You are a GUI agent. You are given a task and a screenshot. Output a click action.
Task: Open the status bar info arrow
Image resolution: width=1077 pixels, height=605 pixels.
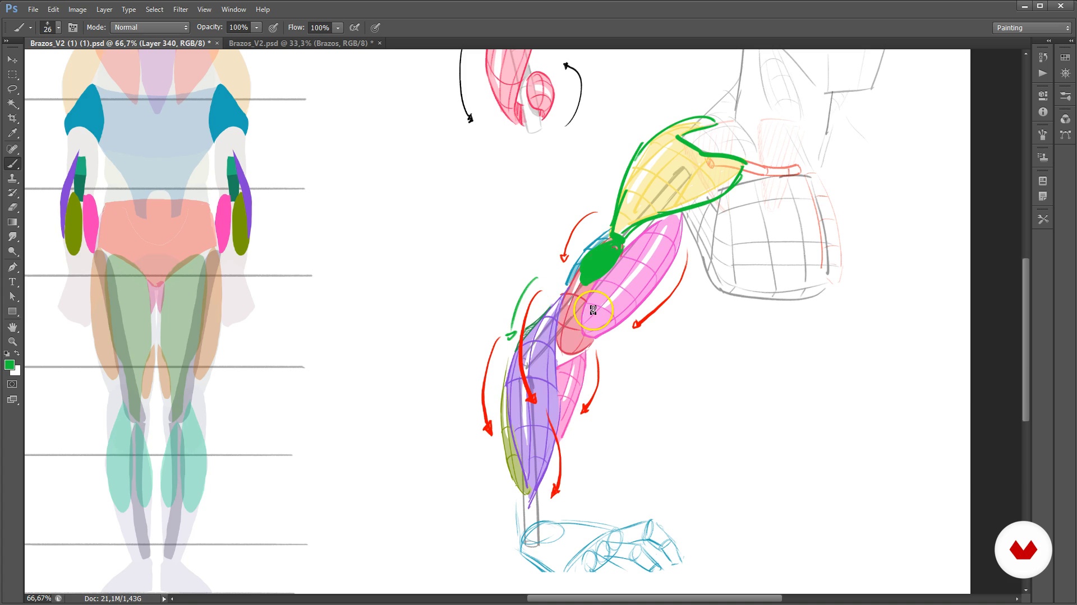coord(164,599)
